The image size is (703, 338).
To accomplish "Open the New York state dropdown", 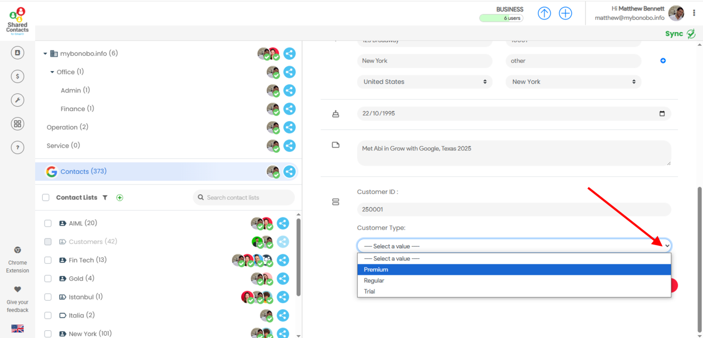I will tap(573, 82).
